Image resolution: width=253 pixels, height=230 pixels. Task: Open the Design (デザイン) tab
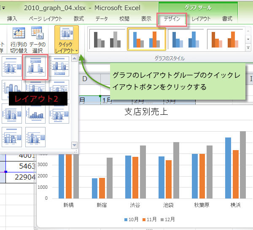172,19
